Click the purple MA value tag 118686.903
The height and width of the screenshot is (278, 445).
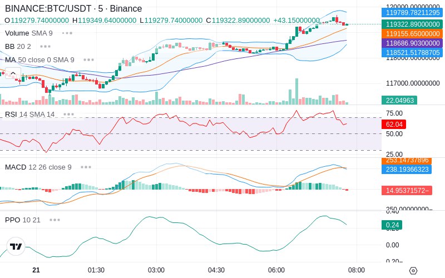click(413, 43)
